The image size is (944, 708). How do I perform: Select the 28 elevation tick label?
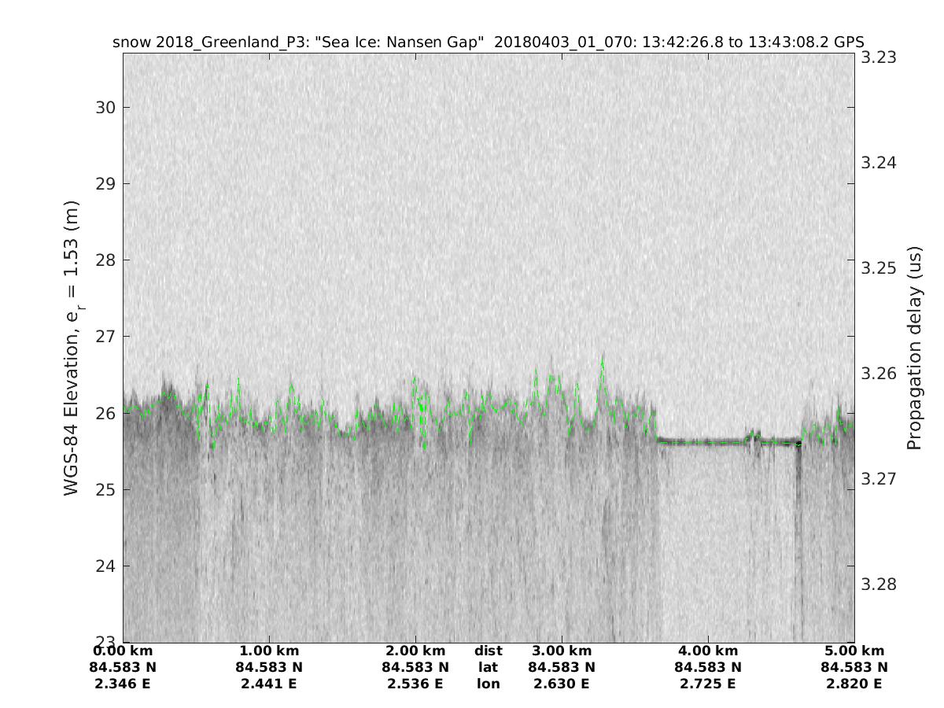coord(104,260)
